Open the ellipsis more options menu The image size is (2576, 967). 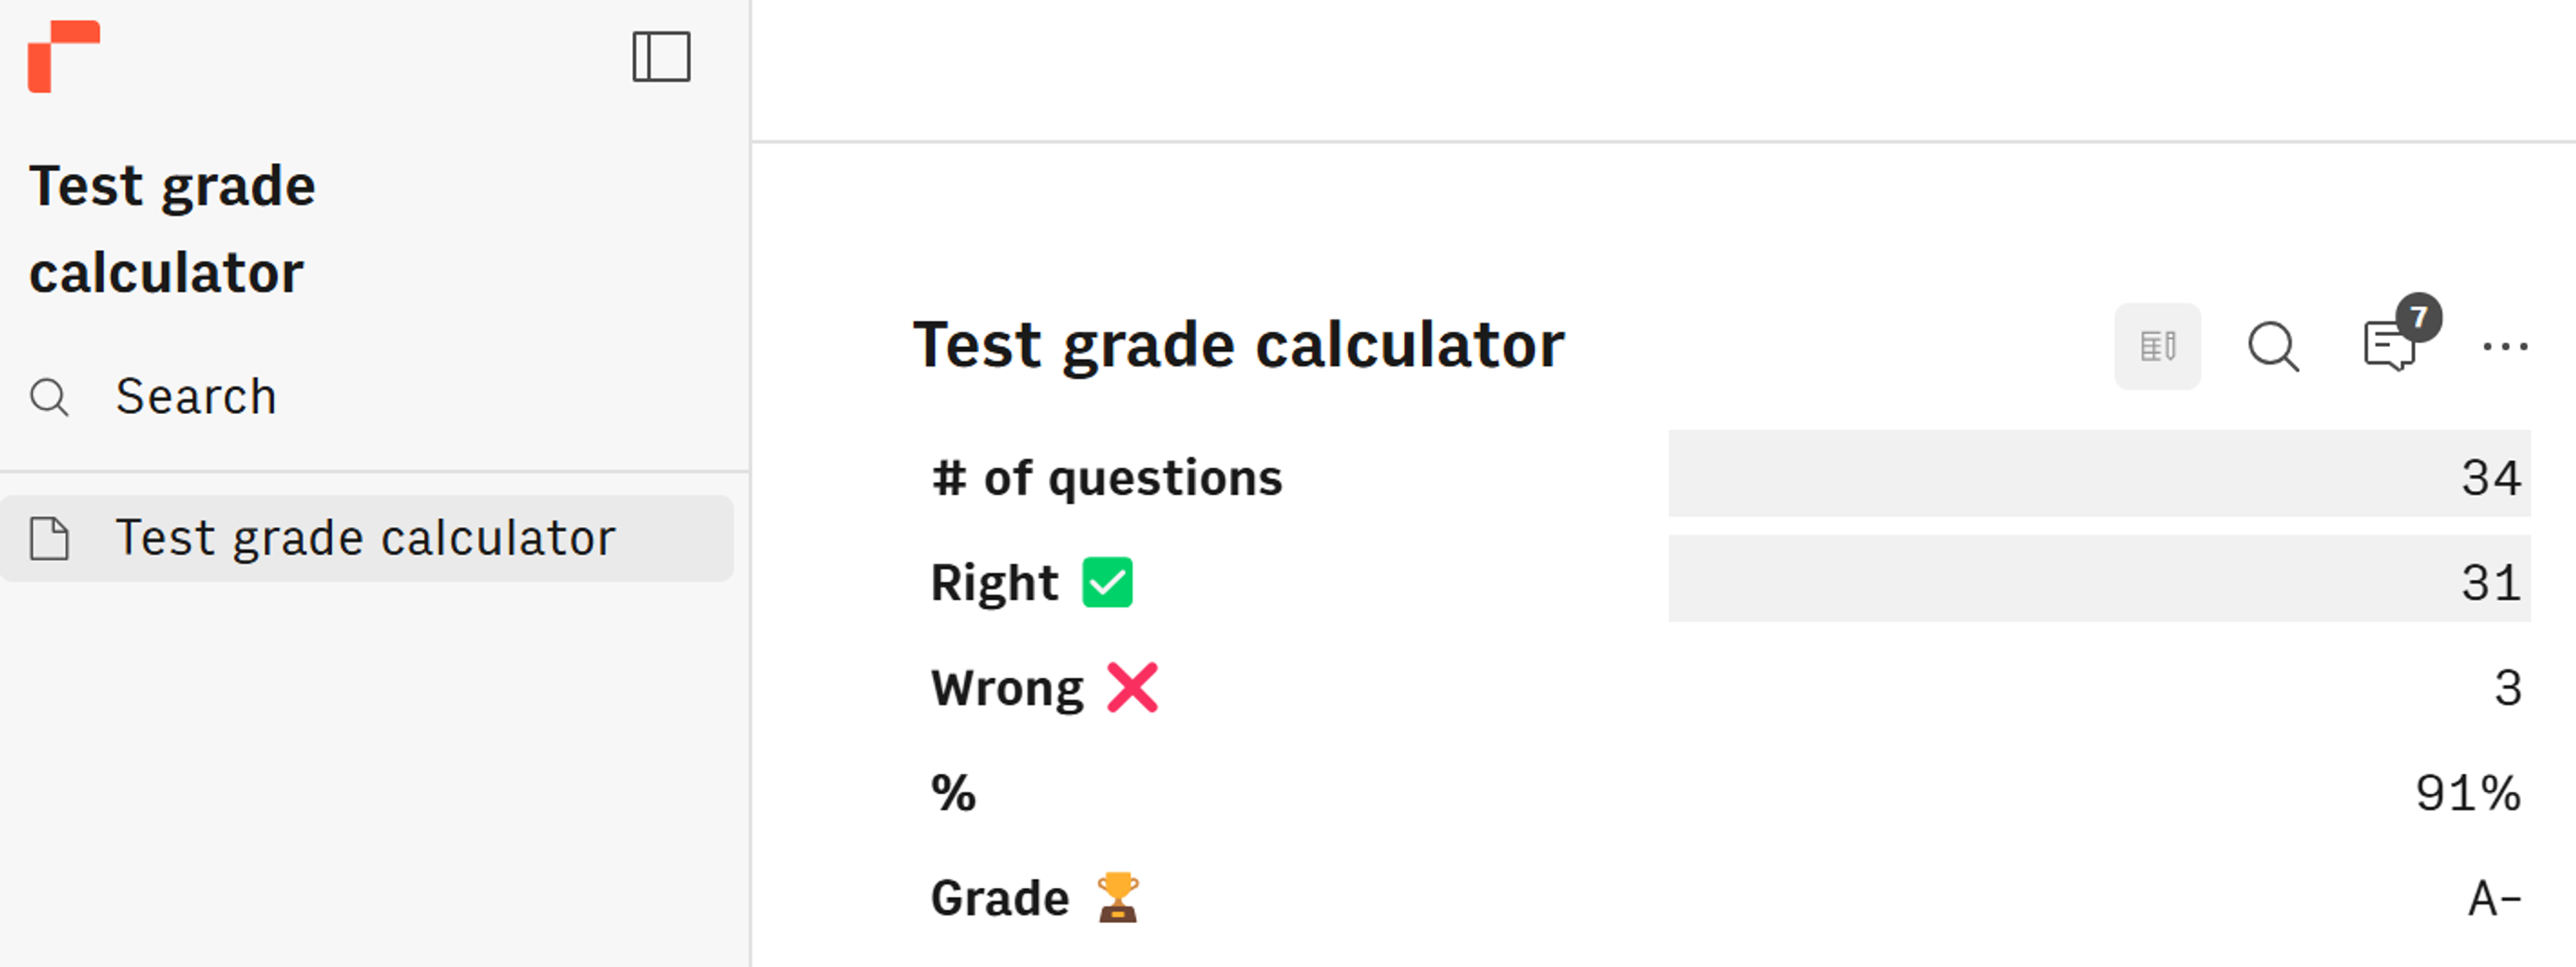2506,347
